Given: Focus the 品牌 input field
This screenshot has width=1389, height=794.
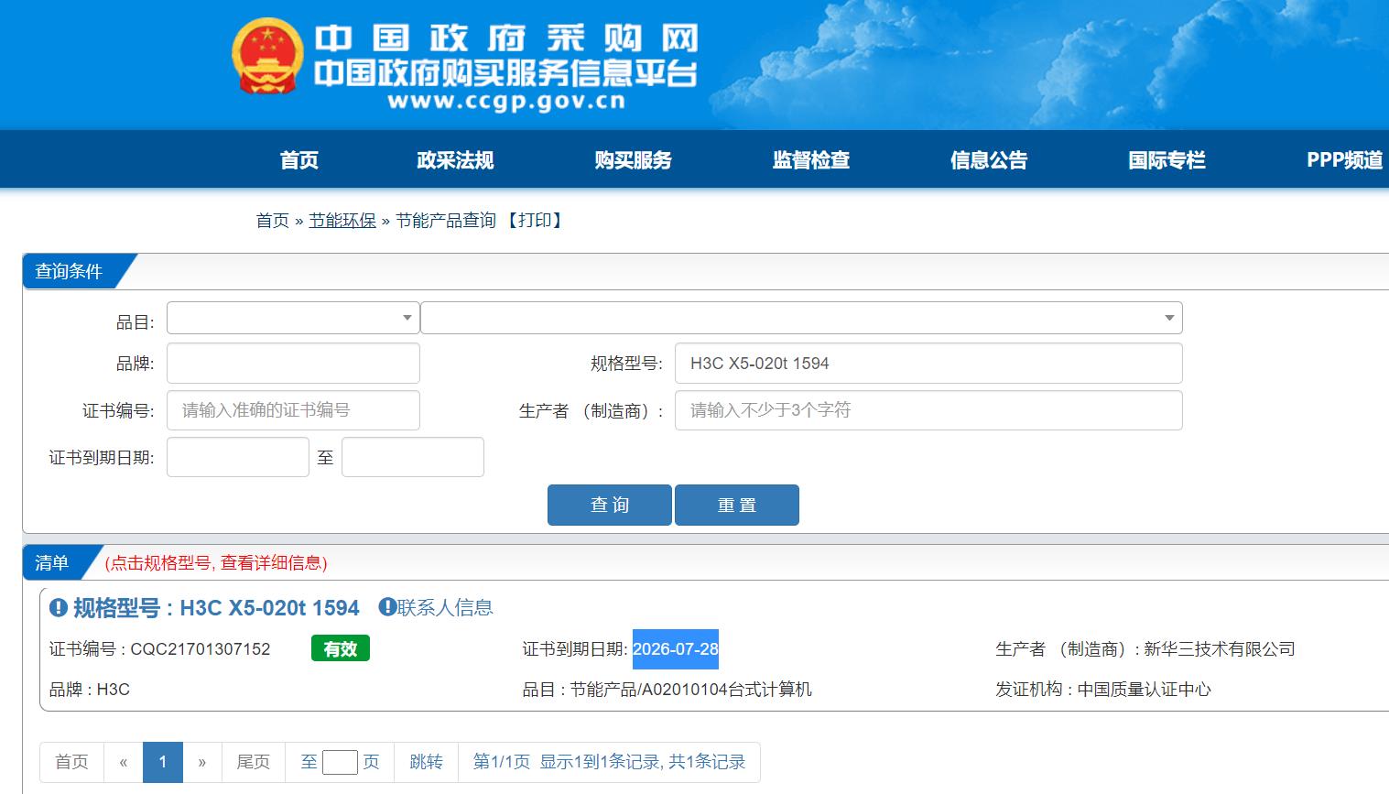Looking at the screenshot, I should [293, 363].
